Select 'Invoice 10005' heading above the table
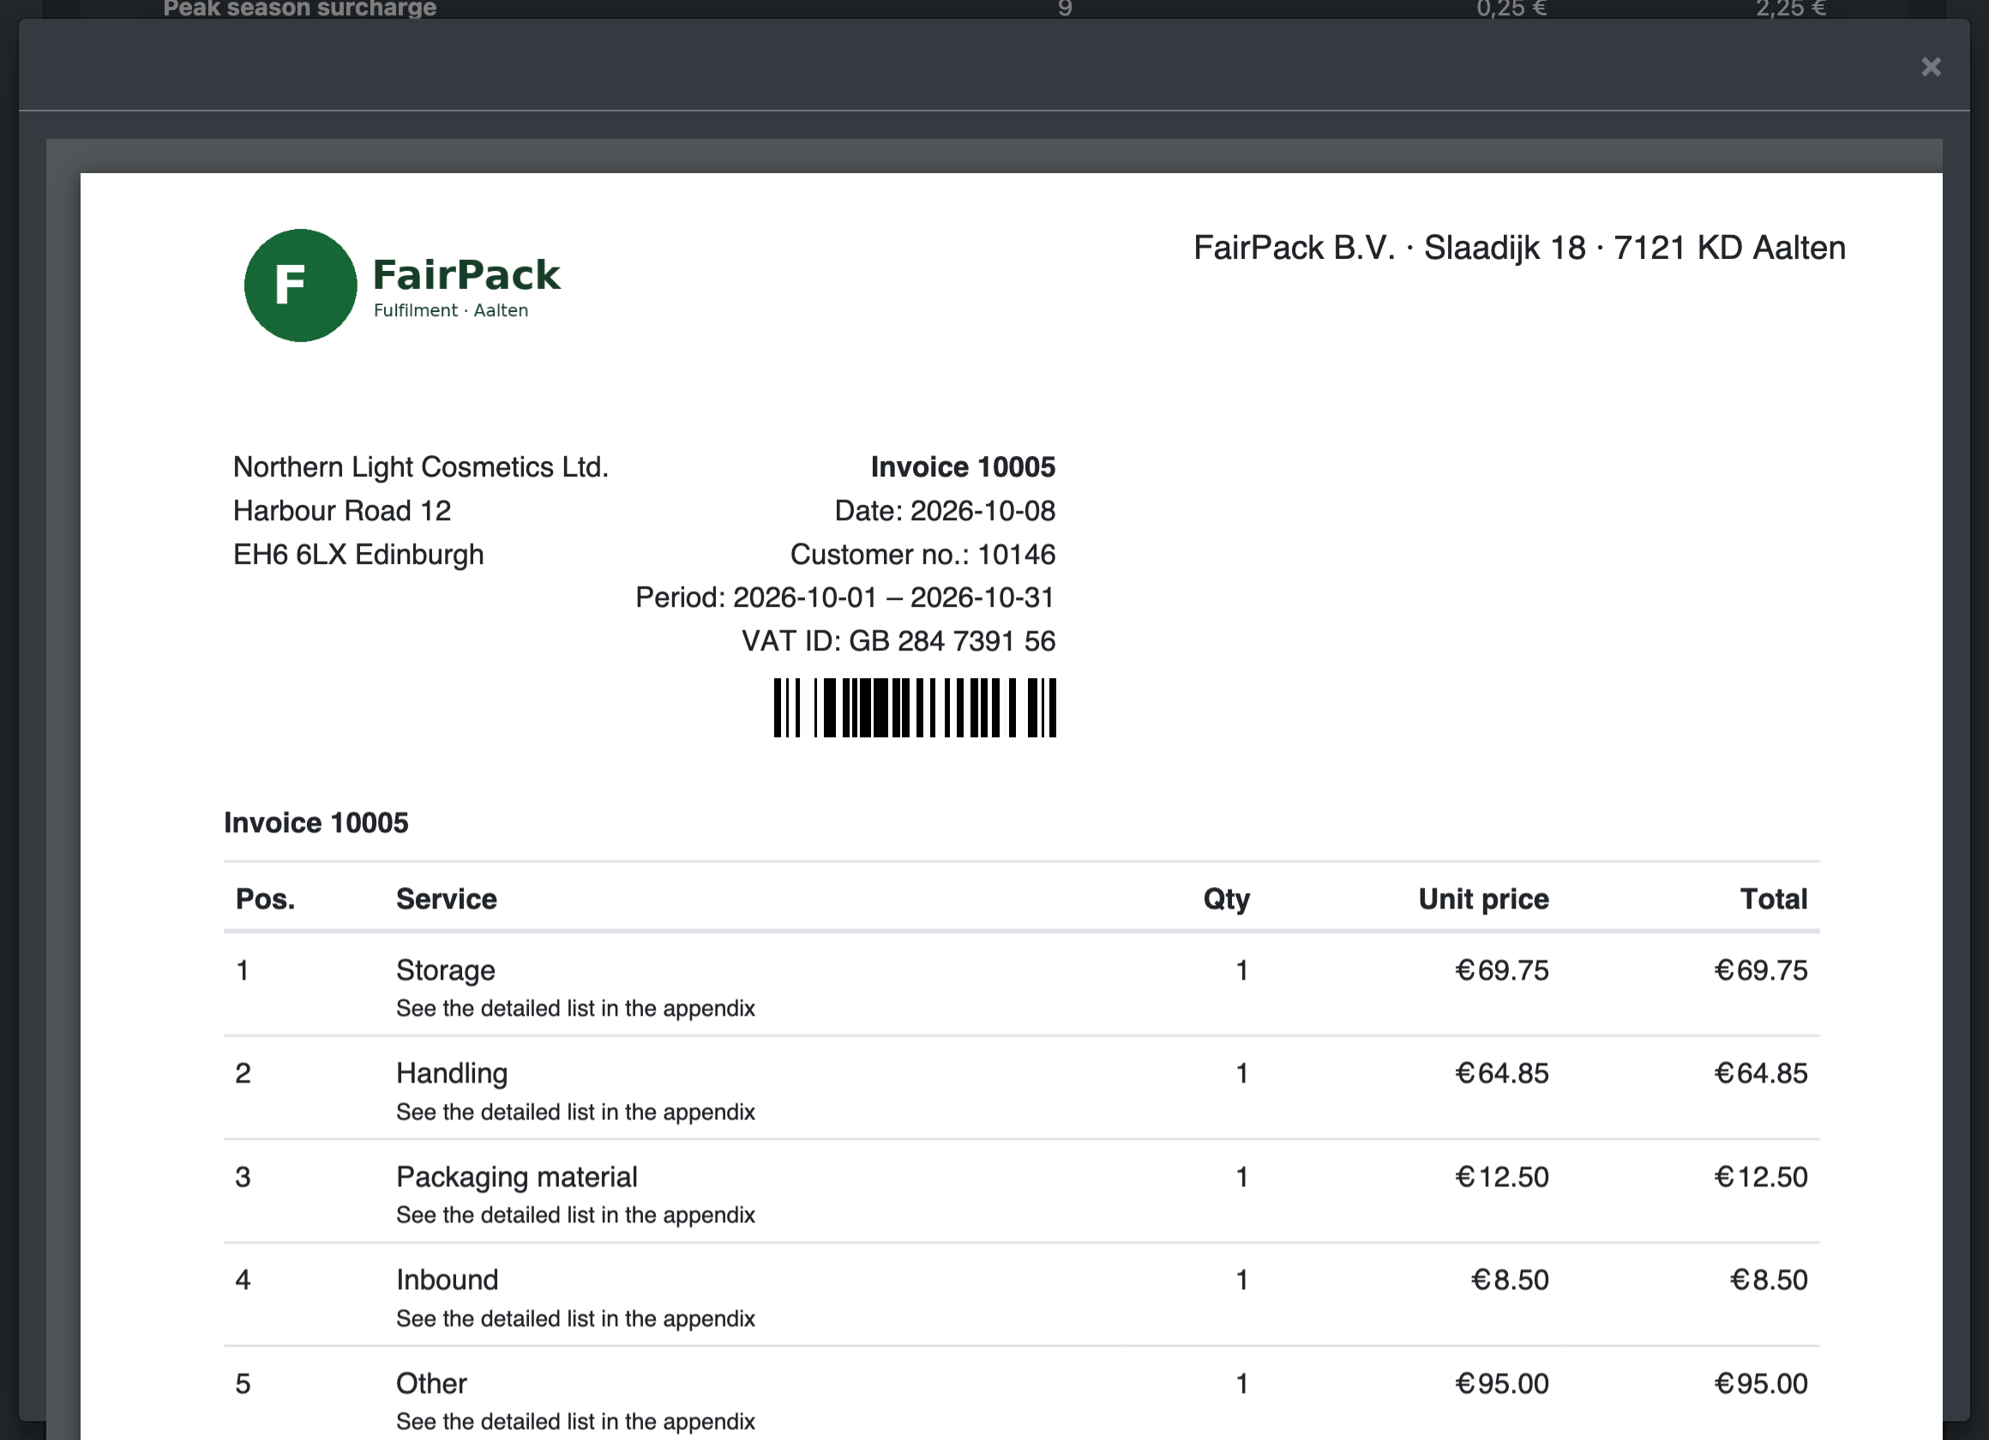The height and width of the screenshot is (1440, 1989). (315, 823)
